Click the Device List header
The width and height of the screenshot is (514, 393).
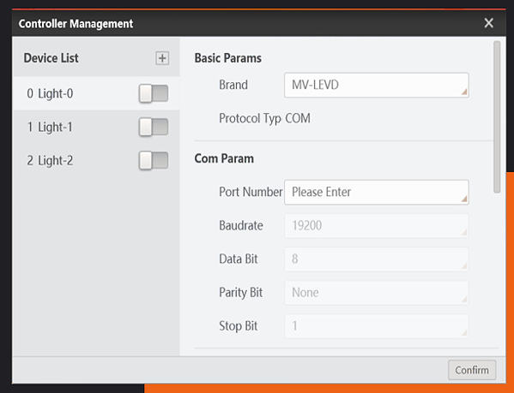point(51,58)
